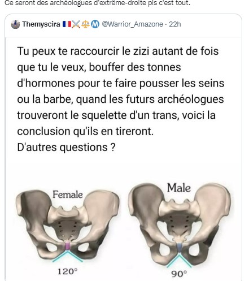Open the @Warrior_Amazone handle

coord(132,24)
